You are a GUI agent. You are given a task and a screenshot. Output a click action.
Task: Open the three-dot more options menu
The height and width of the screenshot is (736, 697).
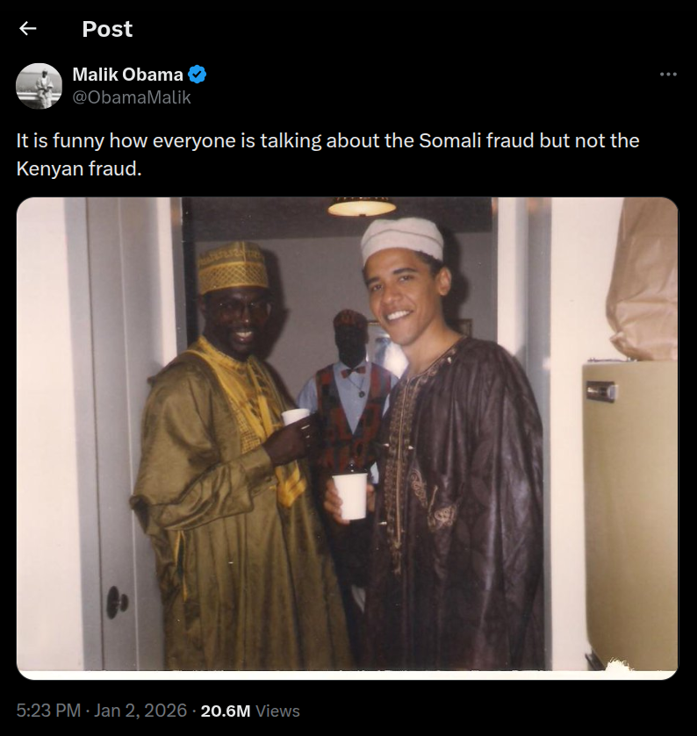pyautogui.click(x=668, y=75)
